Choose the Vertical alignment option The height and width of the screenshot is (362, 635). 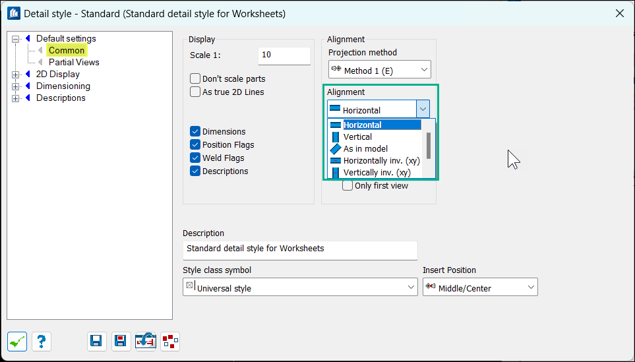click(357, 137)
